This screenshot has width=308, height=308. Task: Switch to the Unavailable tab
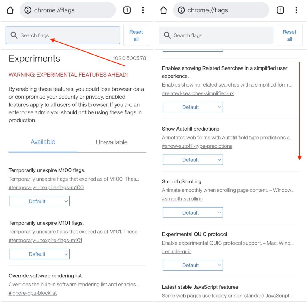pos(111,142)
